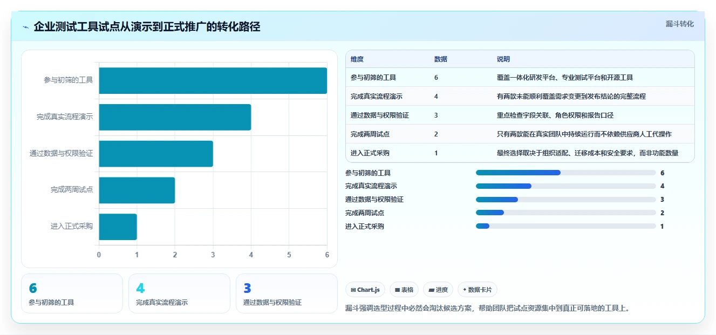716x335 pixels.
Task: Click the description 重点检查字段关联、角色权限和报告口径
Action: [x=555, y=115]
